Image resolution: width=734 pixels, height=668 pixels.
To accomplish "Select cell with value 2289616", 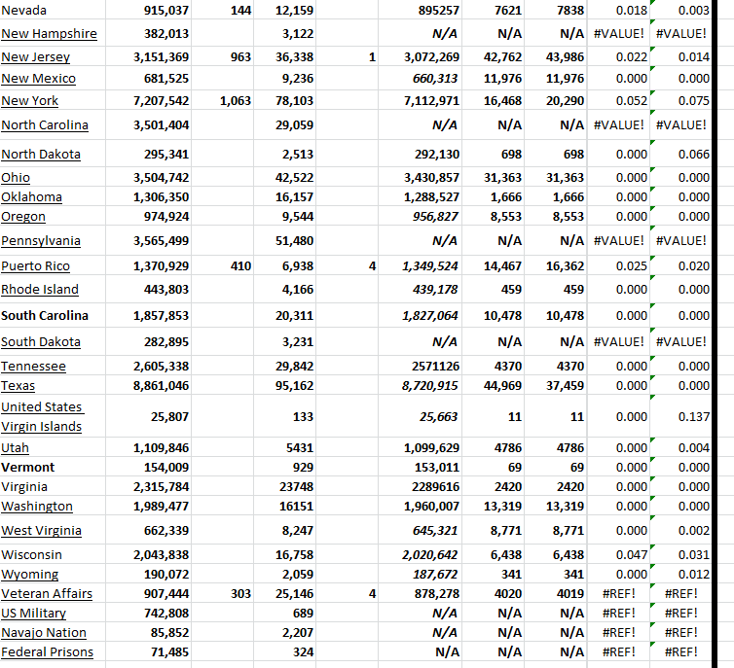I will point(420,487).
